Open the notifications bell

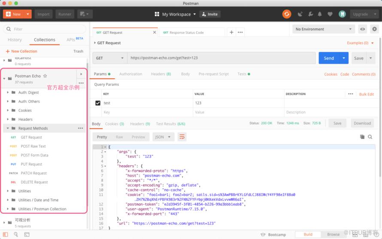(x=320, y=14)
